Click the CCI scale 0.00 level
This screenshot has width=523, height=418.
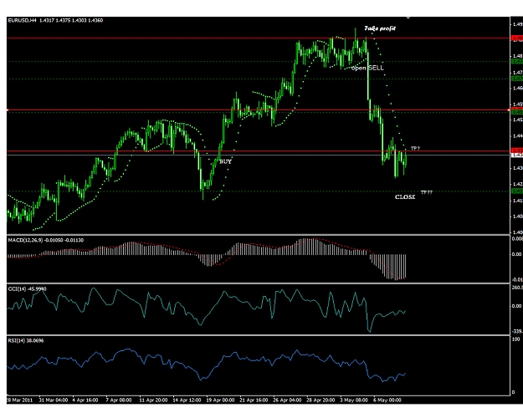coord(517,306)
